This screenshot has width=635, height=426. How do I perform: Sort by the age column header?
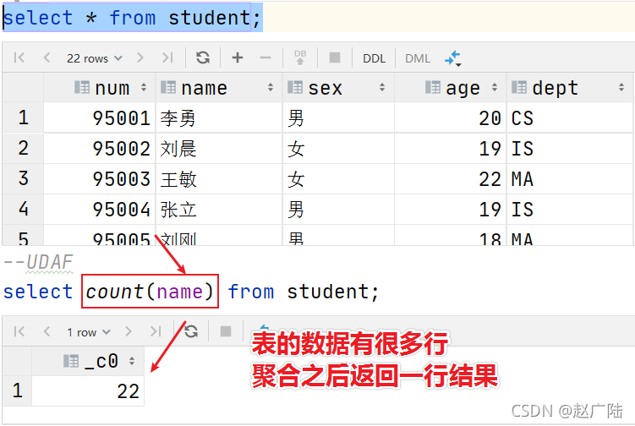coord(450,87)
